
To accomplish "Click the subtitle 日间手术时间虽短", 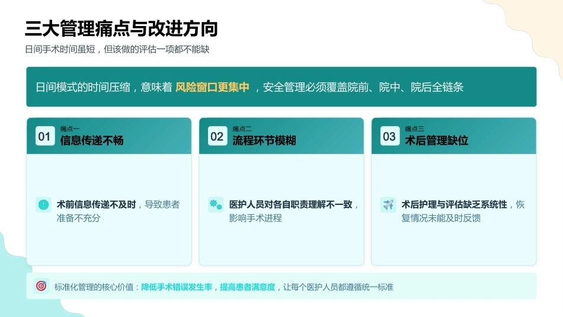I will point(60,49).
